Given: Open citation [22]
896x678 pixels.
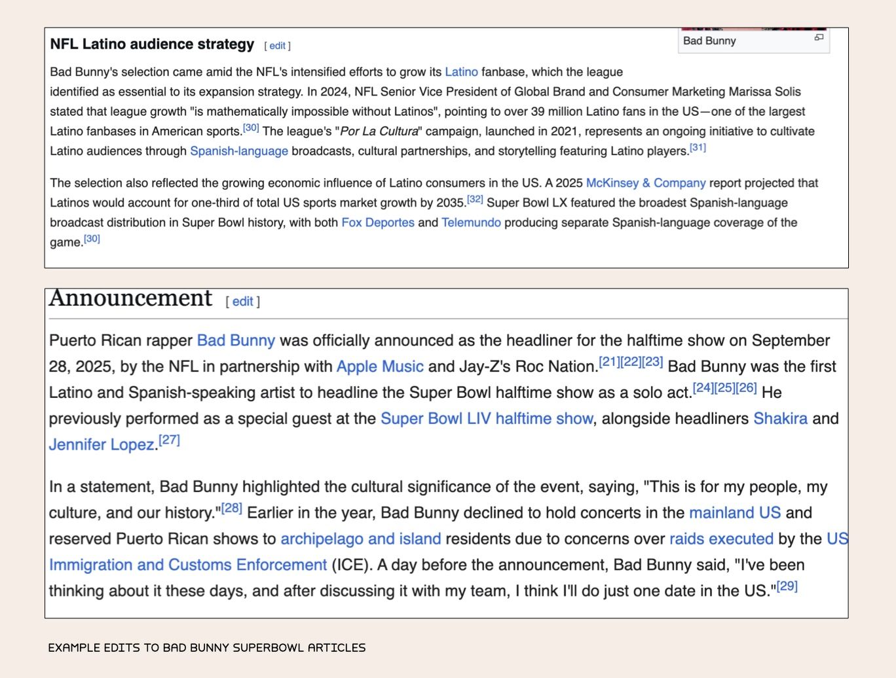Looking at the screenshot, I should [x=631, y=362].
